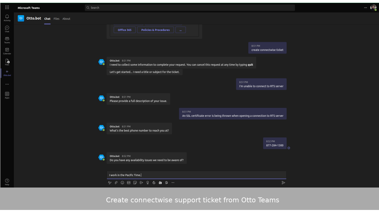
Task: Click the Stream icon in compose toolbar
Action: coord(141,182)
